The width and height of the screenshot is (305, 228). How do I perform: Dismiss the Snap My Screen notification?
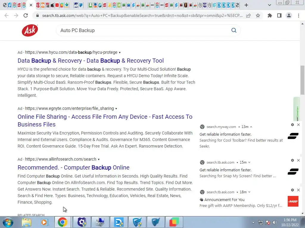click(298, 160)
